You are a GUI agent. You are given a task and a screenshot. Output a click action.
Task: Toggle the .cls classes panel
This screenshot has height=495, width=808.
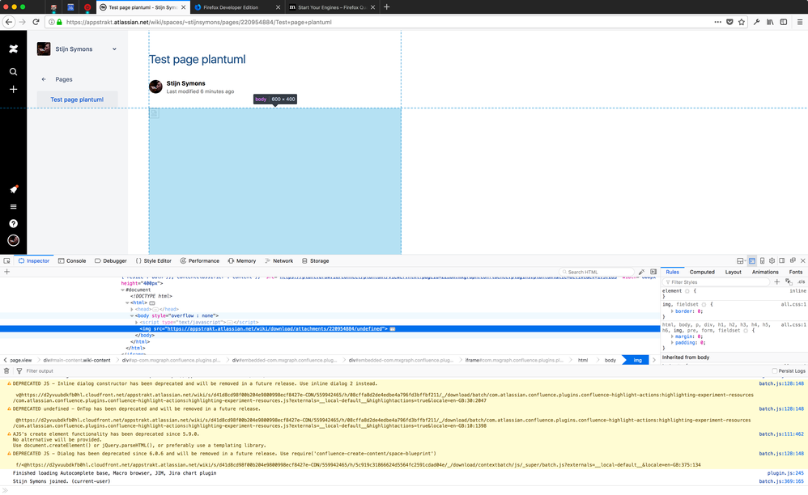(801, 282)
